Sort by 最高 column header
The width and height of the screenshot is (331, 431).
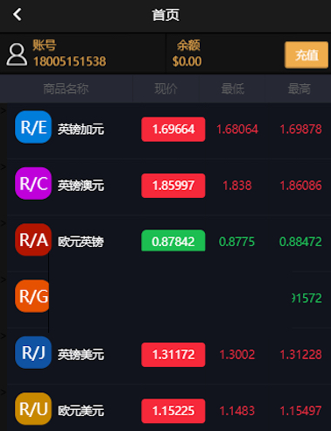pyautogui.click(x=299, y=88)
